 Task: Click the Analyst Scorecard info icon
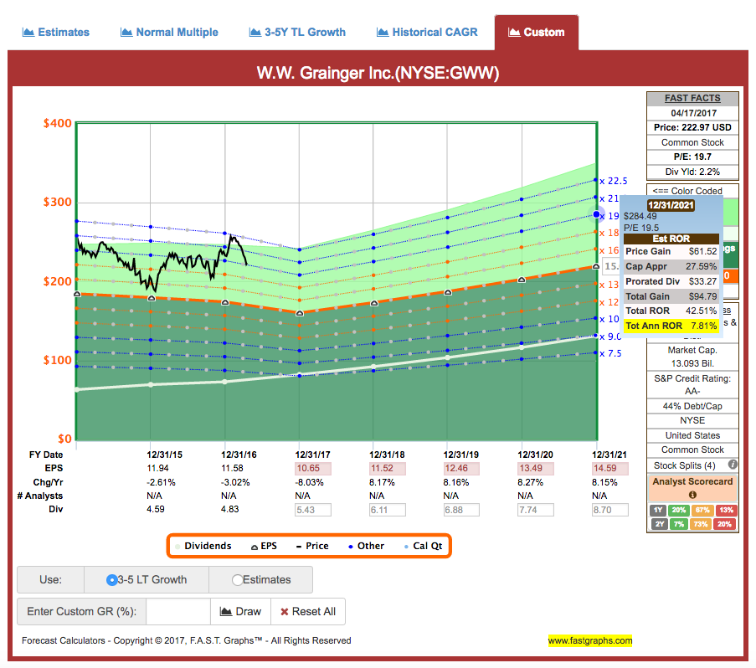(692, 495)
